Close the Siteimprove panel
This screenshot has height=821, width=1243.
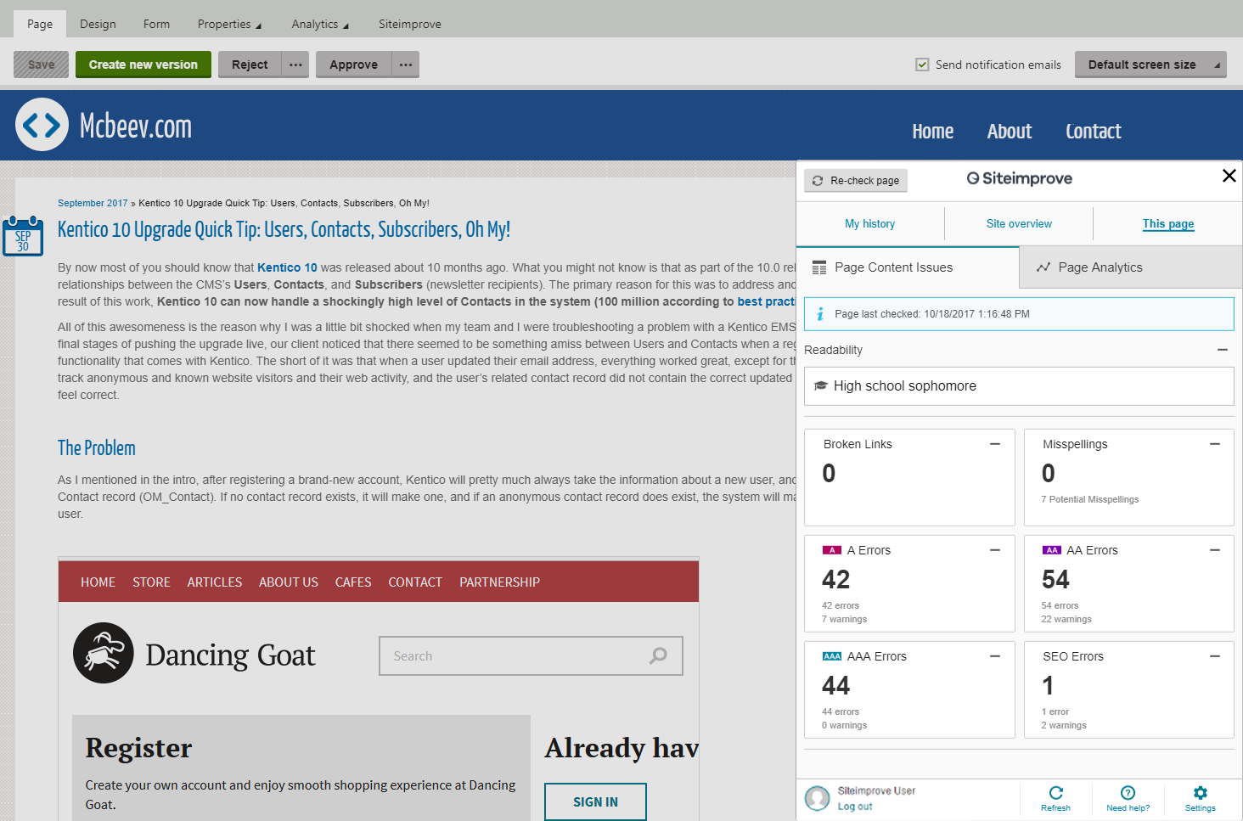1229,176
